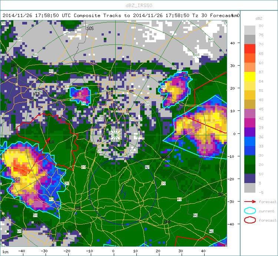
Task: Click the -40 tick on bottom axis
Action: [21, 251]
